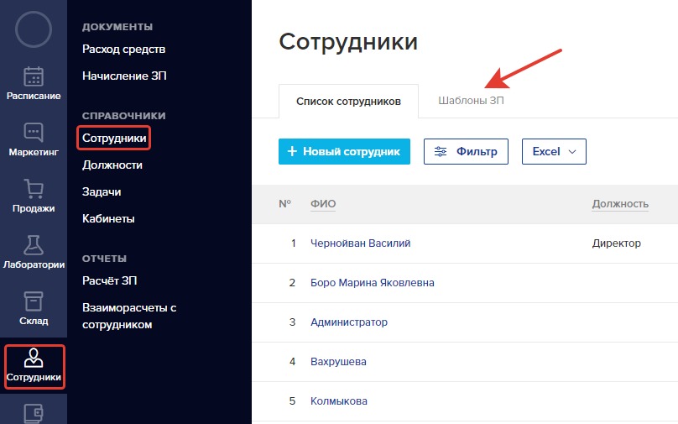
Task: Click the Новый сотрудник button
Action: [x=344, y=151]
